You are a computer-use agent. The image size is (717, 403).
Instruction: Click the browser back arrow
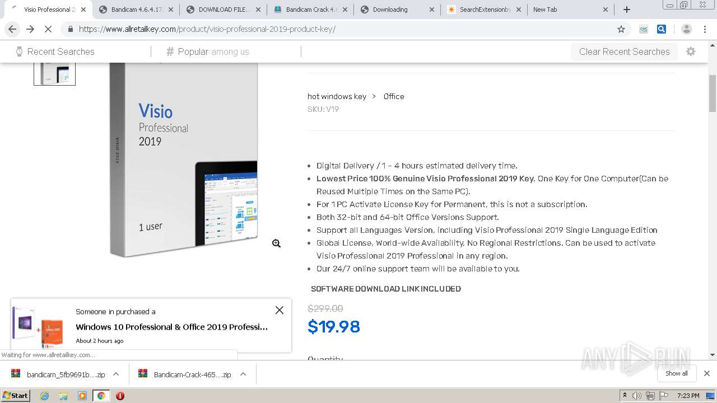tap(12, 29)
